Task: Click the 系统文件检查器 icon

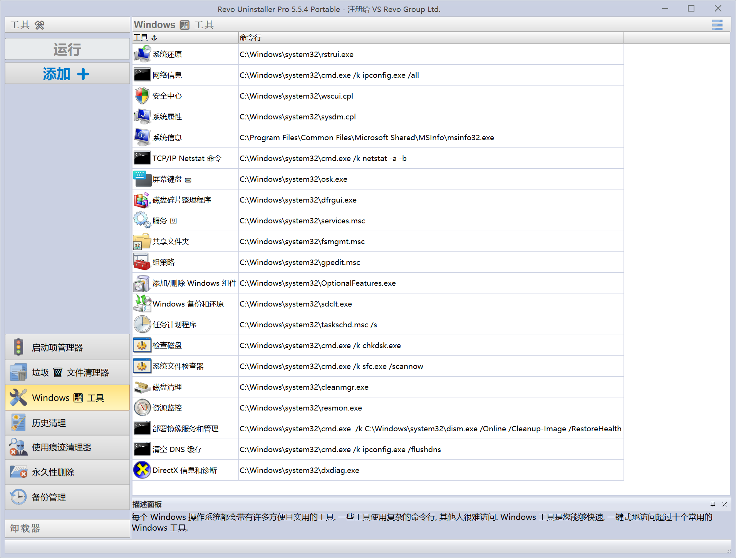Action: point(142,366)
